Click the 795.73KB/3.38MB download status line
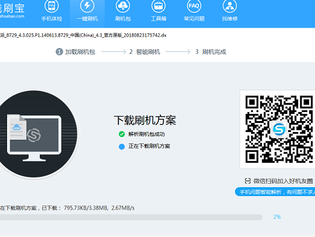This screenshot has height=237, width=315. (x=67, y=208)
